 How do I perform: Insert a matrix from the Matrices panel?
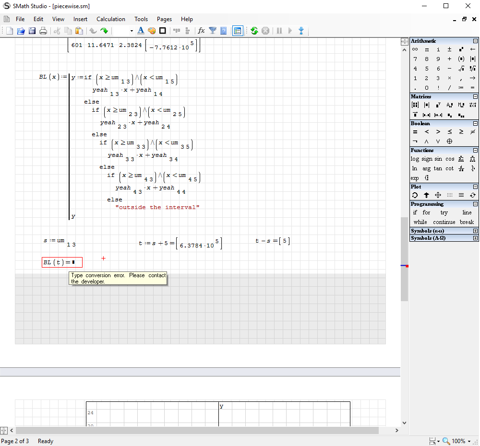(x=414, y=105)
